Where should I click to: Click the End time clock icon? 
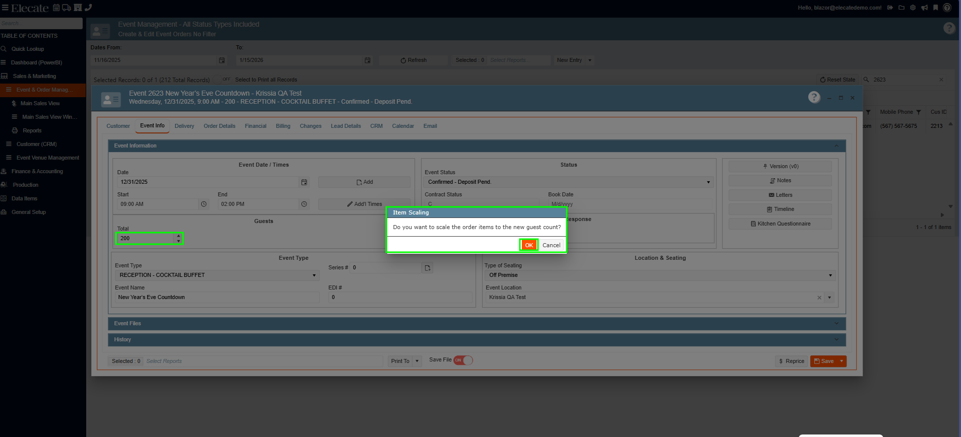coord(304,204)
